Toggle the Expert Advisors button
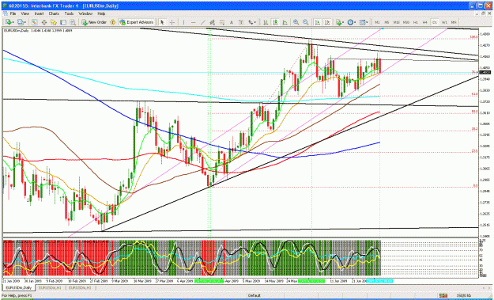 coord(137,22)
